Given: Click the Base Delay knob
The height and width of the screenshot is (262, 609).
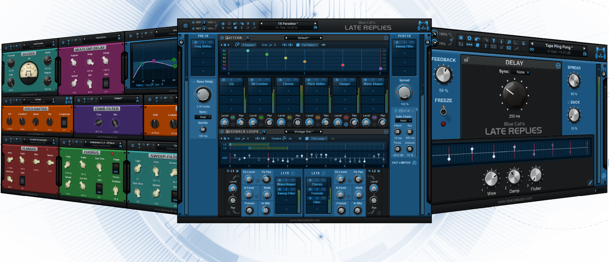Looking at the screenshot, I should 203,95.
